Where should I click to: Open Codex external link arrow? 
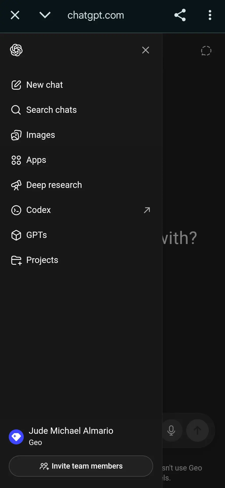pyautogui.click(x=147, y=210)
